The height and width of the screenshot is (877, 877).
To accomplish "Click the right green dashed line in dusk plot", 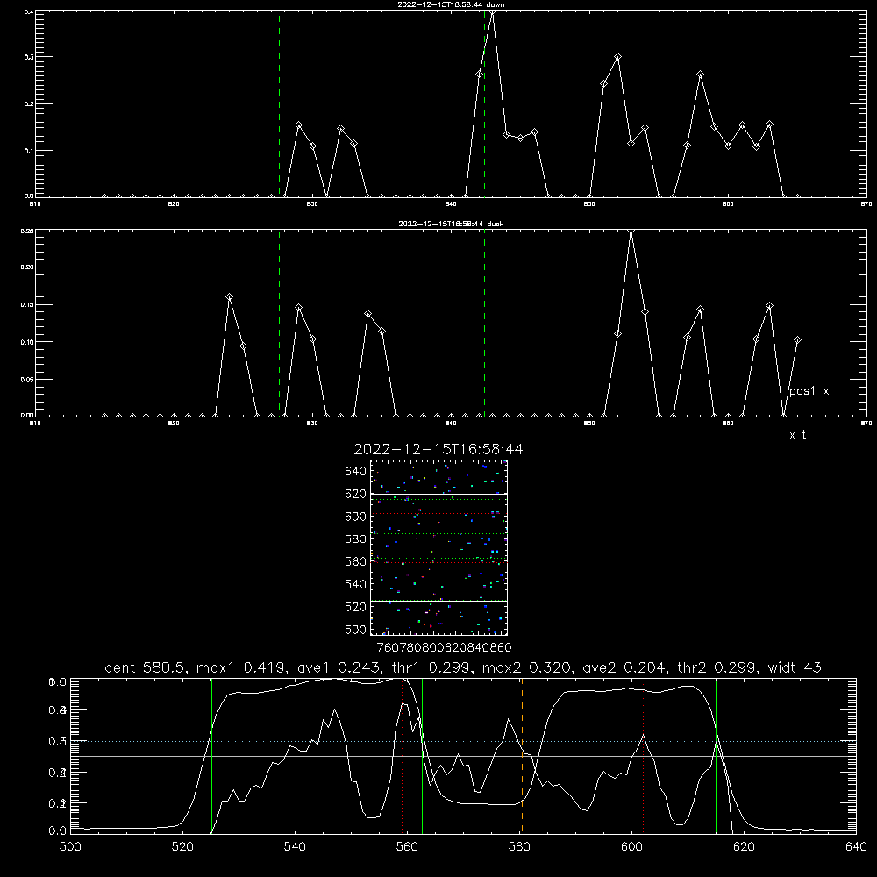I will 484,324.
